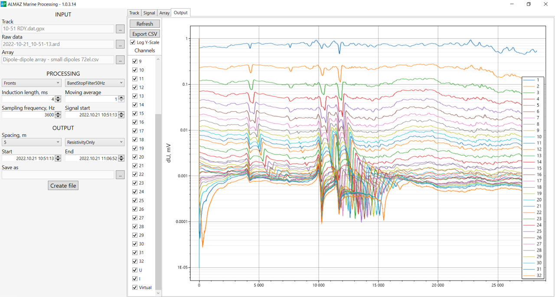
Task: Click the Export CSV button
Action: 144,34
